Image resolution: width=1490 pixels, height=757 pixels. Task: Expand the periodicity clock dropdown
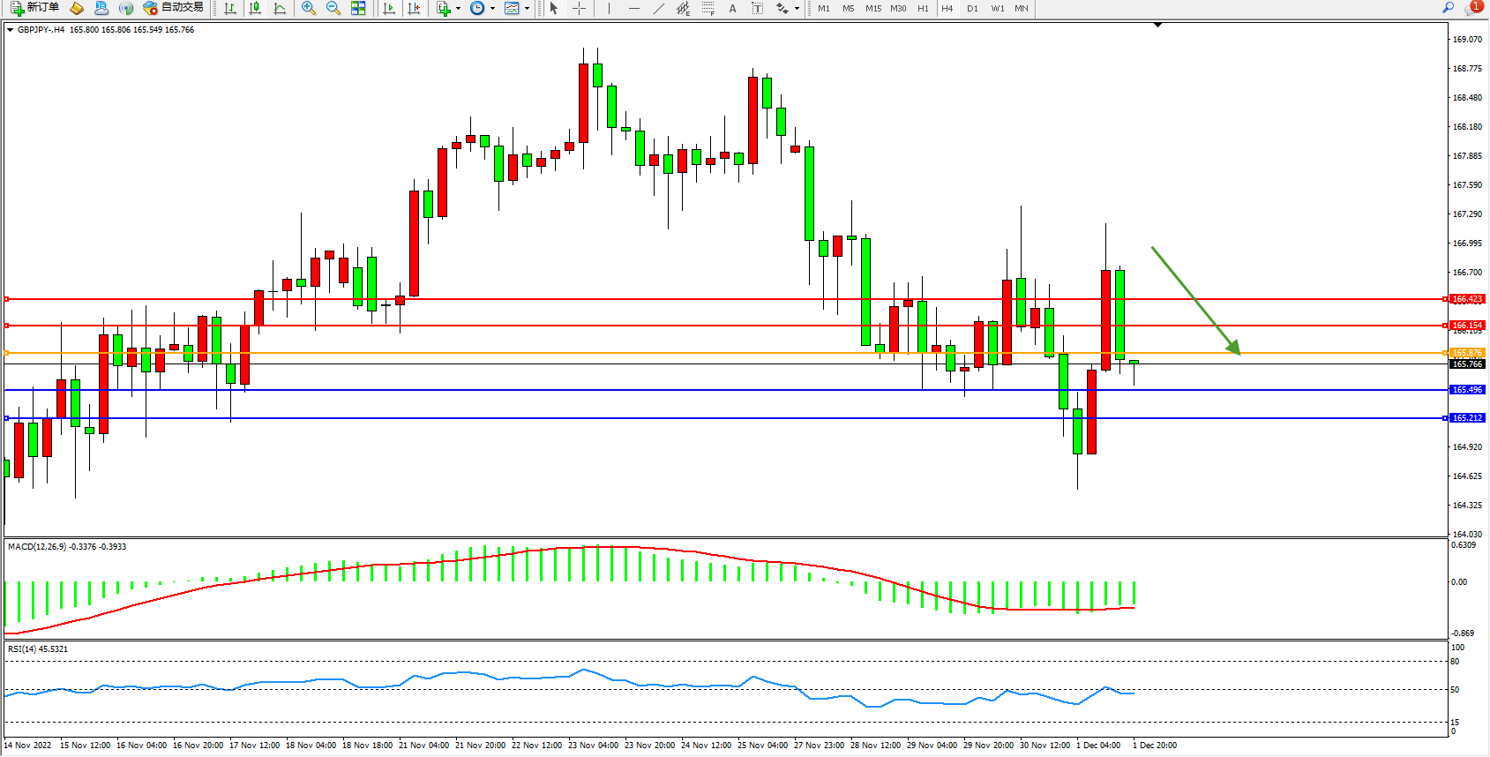point(492,8)
